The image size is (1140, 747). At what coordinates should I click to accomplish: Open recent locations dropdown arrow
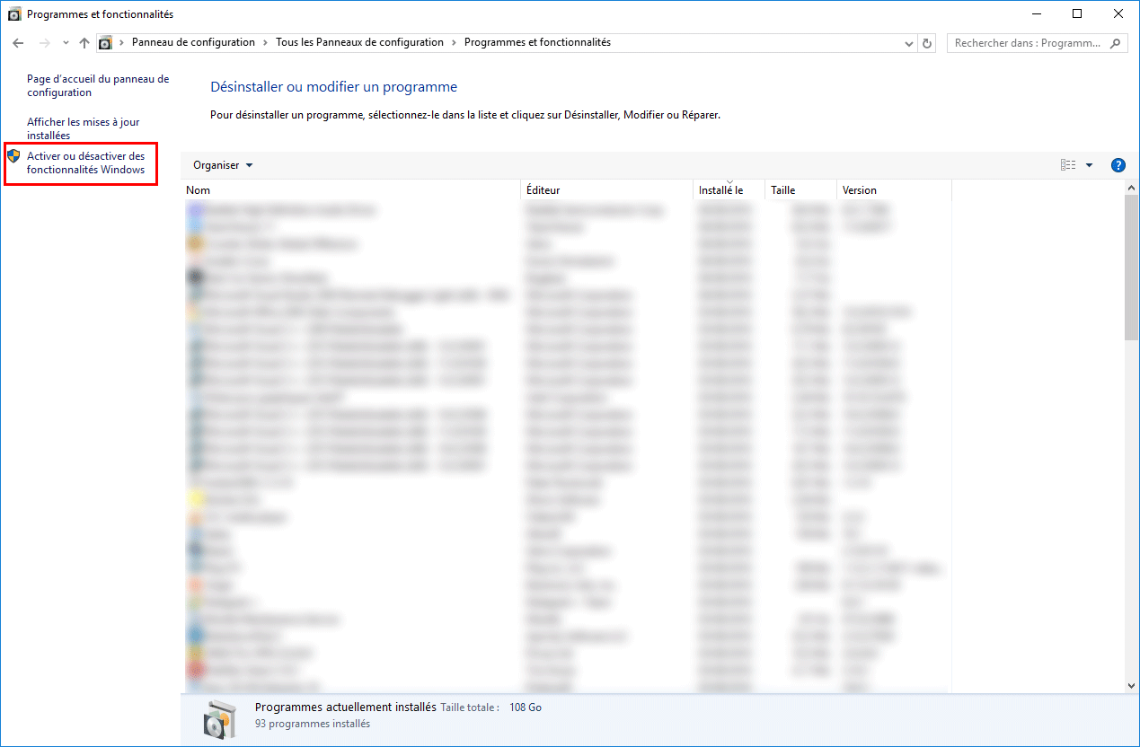(66, 43)
